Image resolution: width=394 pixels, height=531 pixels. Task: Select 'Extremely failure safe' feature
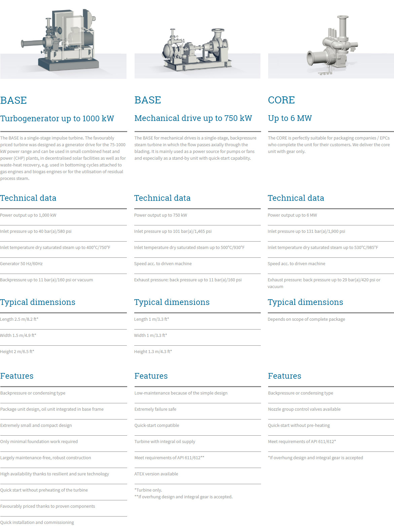coord(155,409)
